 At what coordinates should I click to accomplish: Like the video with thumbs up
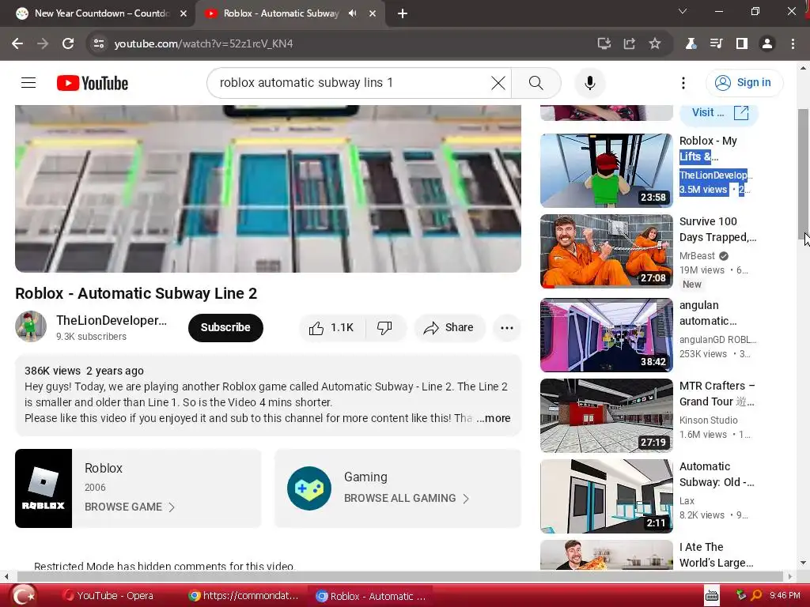point(332,328)
